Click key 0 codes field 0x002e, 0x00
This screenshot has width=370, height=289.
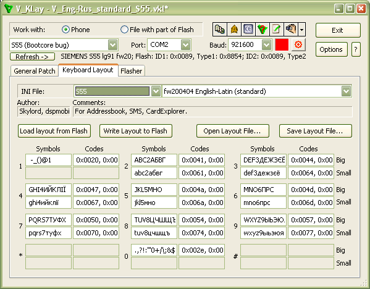202,250
